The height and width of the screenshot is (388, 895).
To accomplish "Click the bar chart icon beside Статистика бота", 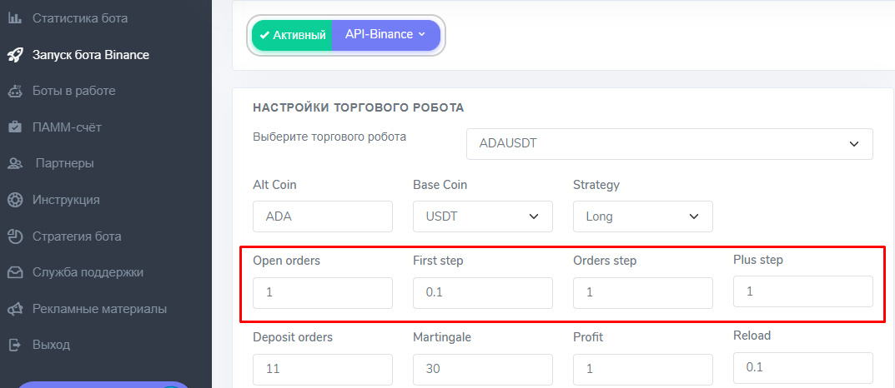I will pos(15,18).
